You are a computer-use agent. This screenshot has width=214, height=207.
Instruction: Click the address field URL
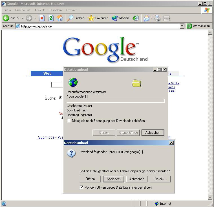click(x=36, y=26)
